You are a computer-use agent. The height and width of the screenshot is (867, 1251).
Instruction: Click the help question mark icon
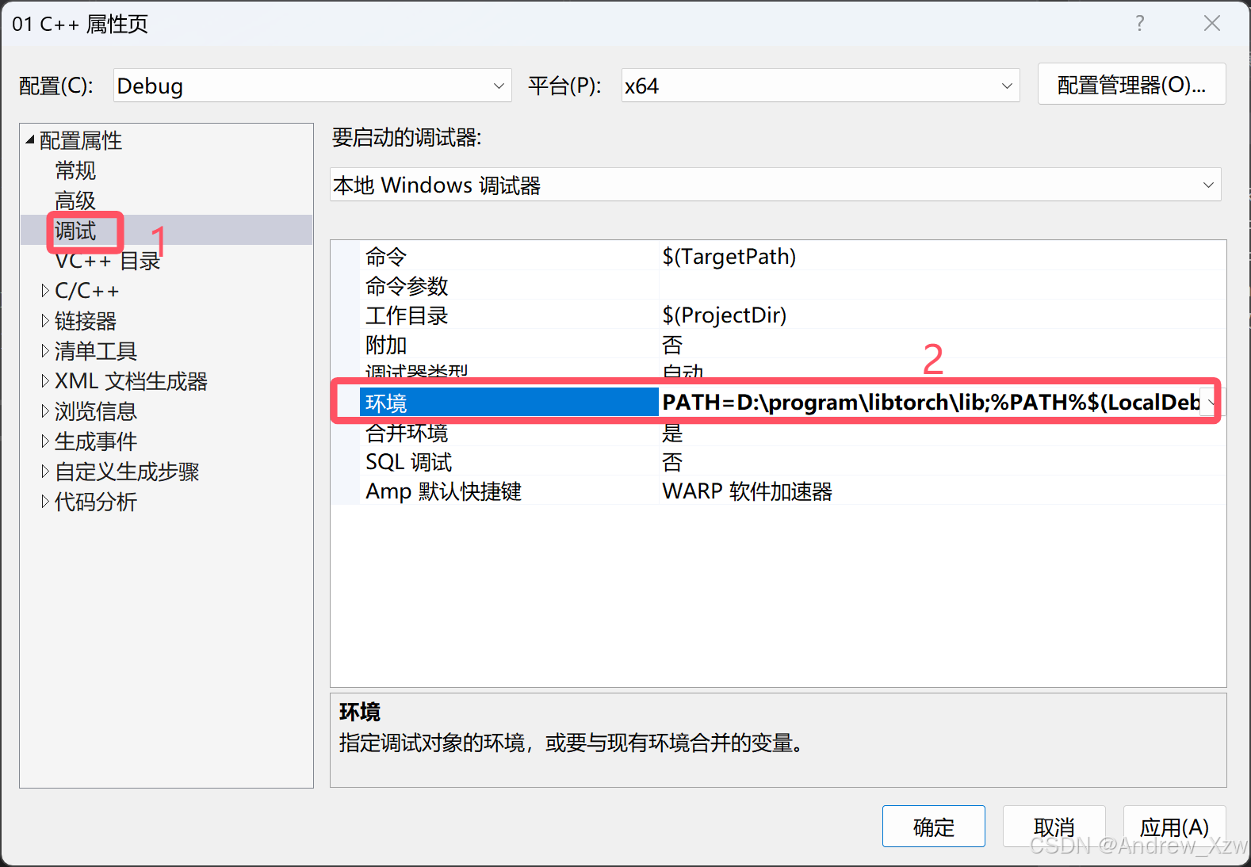[x=1139, y=23]
